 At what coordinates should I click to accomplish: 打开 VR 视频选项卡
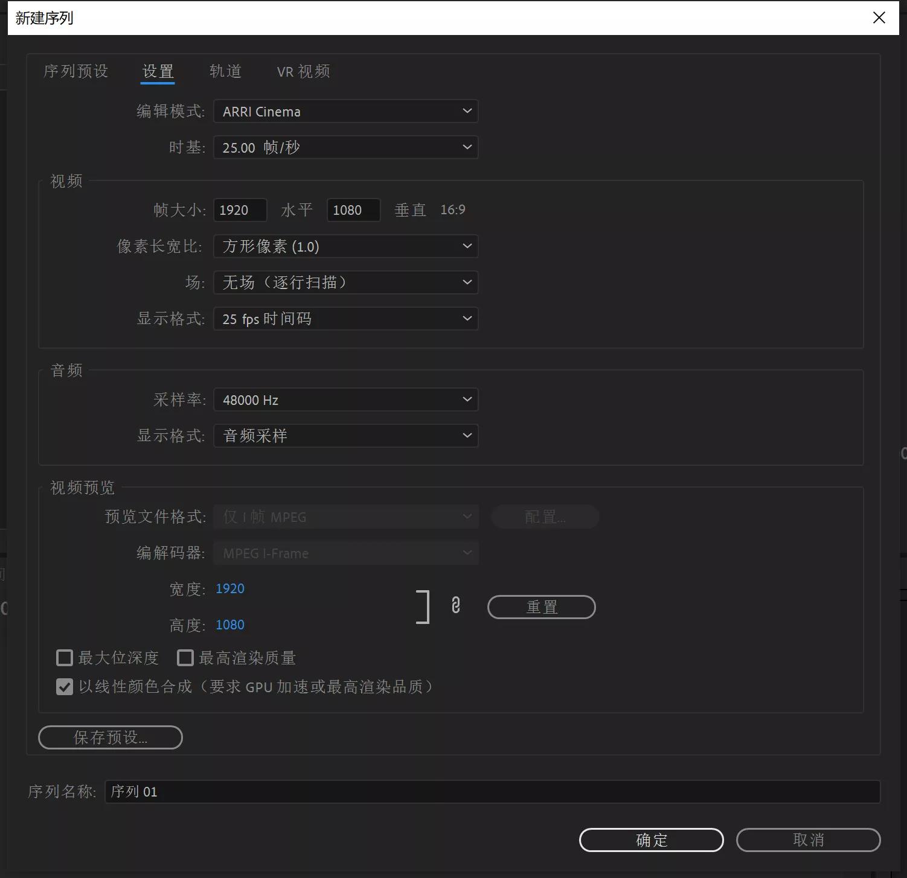(303, 71)
